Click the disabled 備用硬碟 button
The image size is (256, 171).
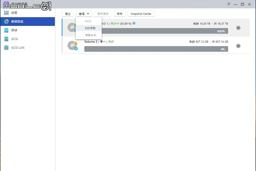coord(103,14)
